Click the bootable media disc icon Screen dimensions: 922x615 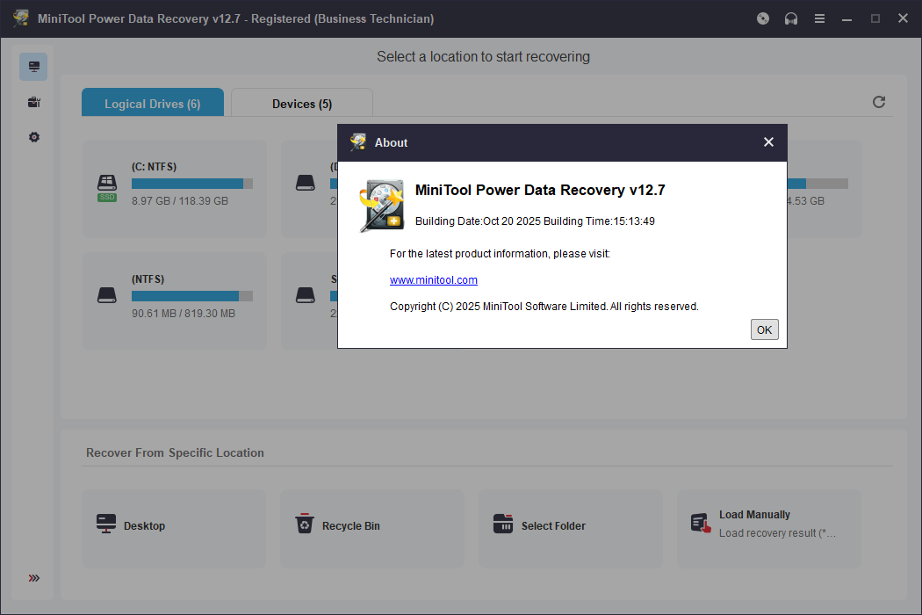(x=763, y=18)
